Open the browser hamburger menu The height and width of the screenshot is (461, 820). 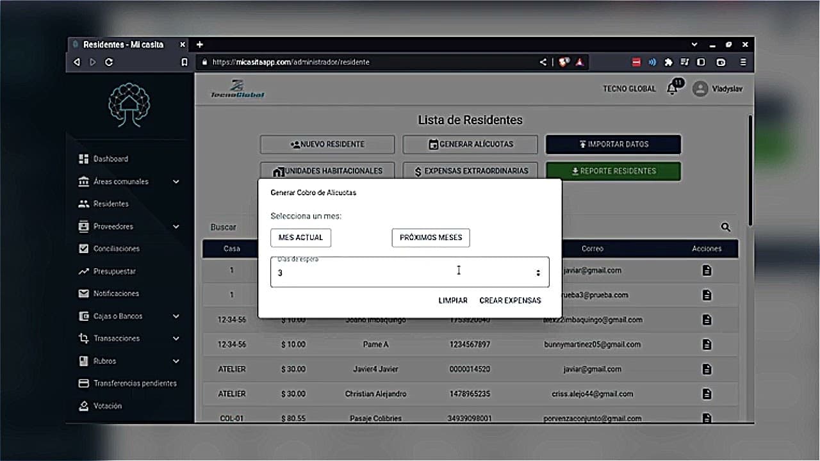tap(743, 62)
